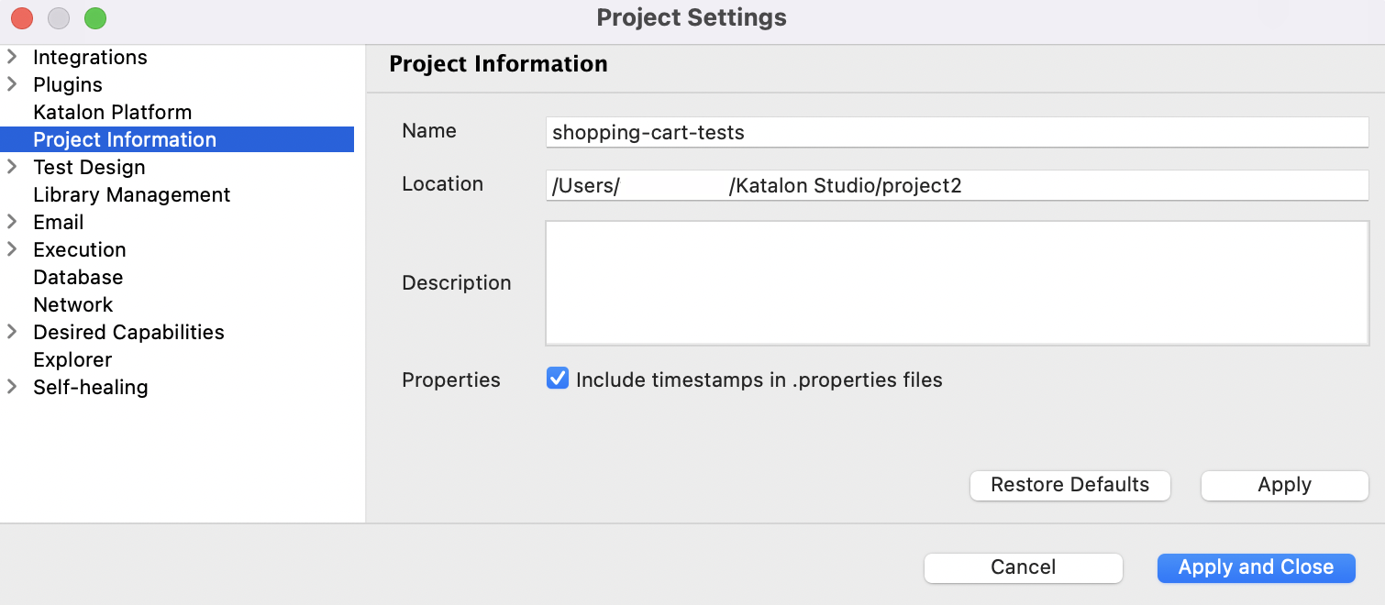Expand the Execution settings node
Image resolution: width=1385 pixels, height=605 pixels.
pyautogui.click(x=12, y=249)
